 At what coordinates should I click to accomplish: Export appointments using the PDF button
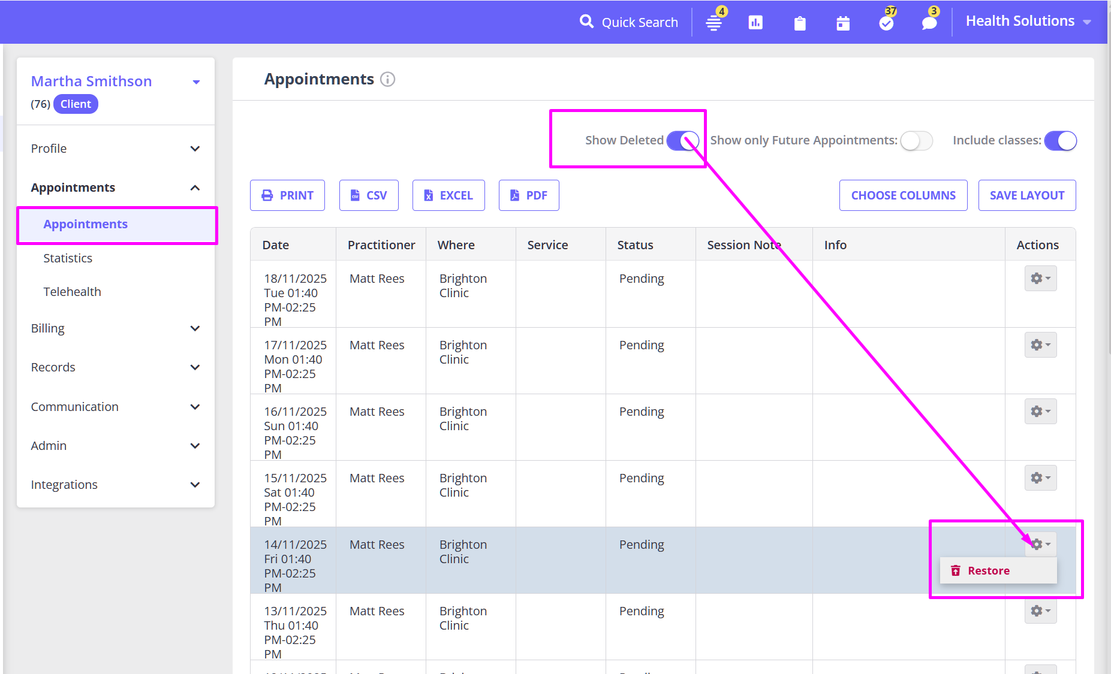coord(529,195)
